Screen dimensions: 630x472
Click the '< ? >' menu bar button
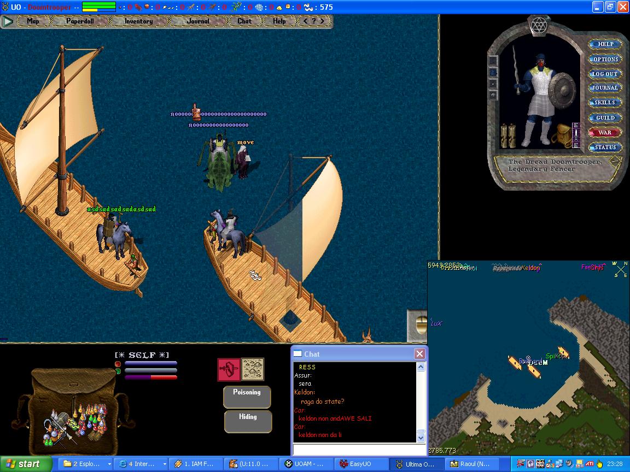pyautogui.click(x=314, y=21)
